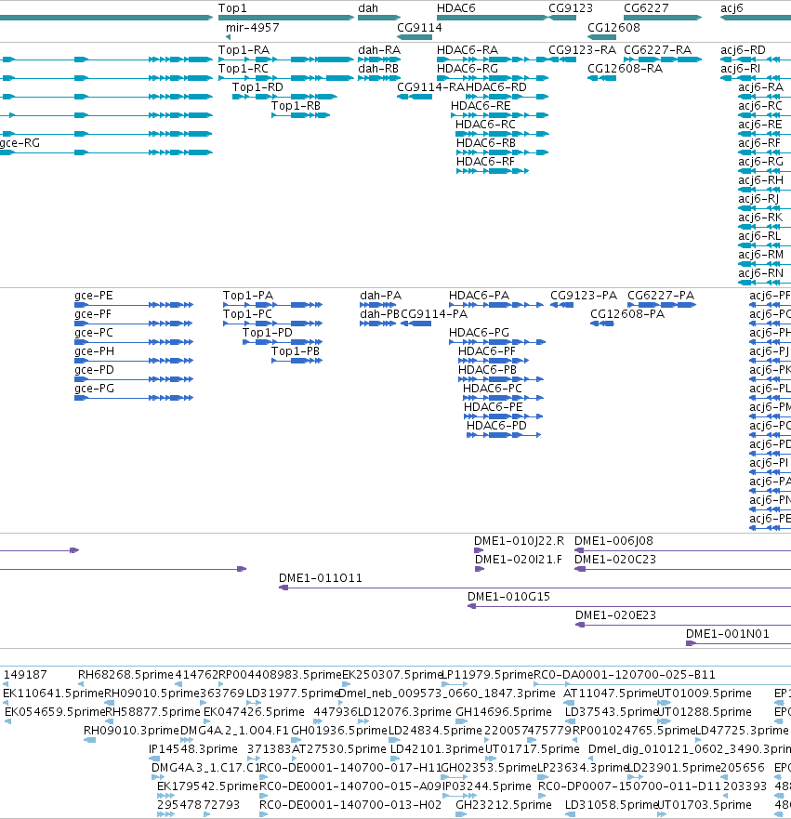The height and width of the screenshot is (819, 791).
Task: Select transcript HDAC6-RE
Action: pos(500,115)
